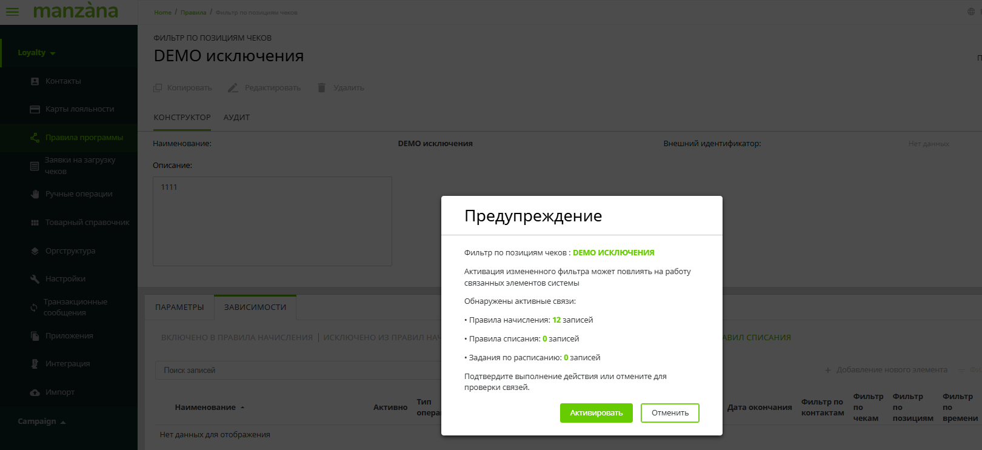Click the Настройки wrench icon
Viewport: 982px width, 450px height.
click(35, 279)
